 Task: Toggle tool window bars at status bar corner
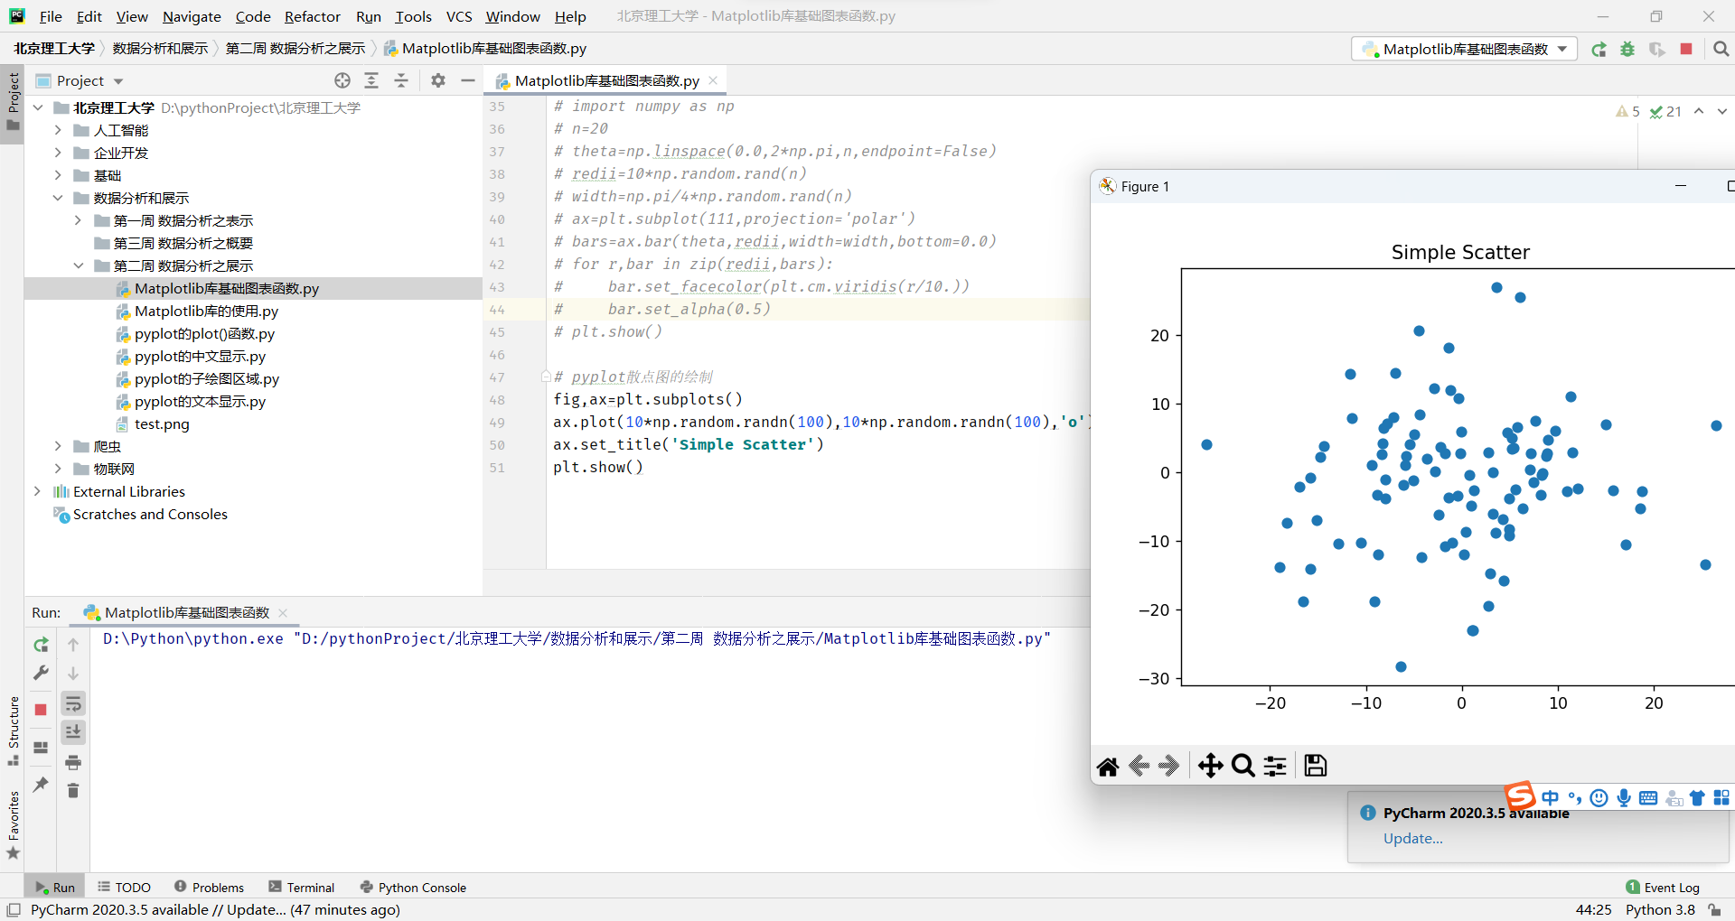14,910
